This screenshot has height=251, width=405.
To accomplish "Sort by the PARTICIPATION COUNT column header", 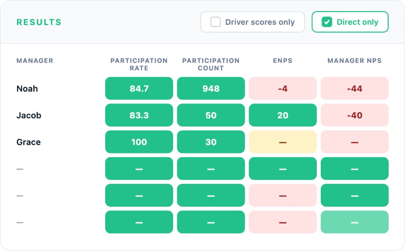I will click(x=211, y=64).
